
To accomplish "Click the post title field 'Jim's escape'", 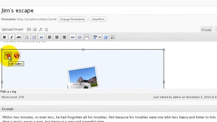I will pyautogui.click(x=108, y=11).
